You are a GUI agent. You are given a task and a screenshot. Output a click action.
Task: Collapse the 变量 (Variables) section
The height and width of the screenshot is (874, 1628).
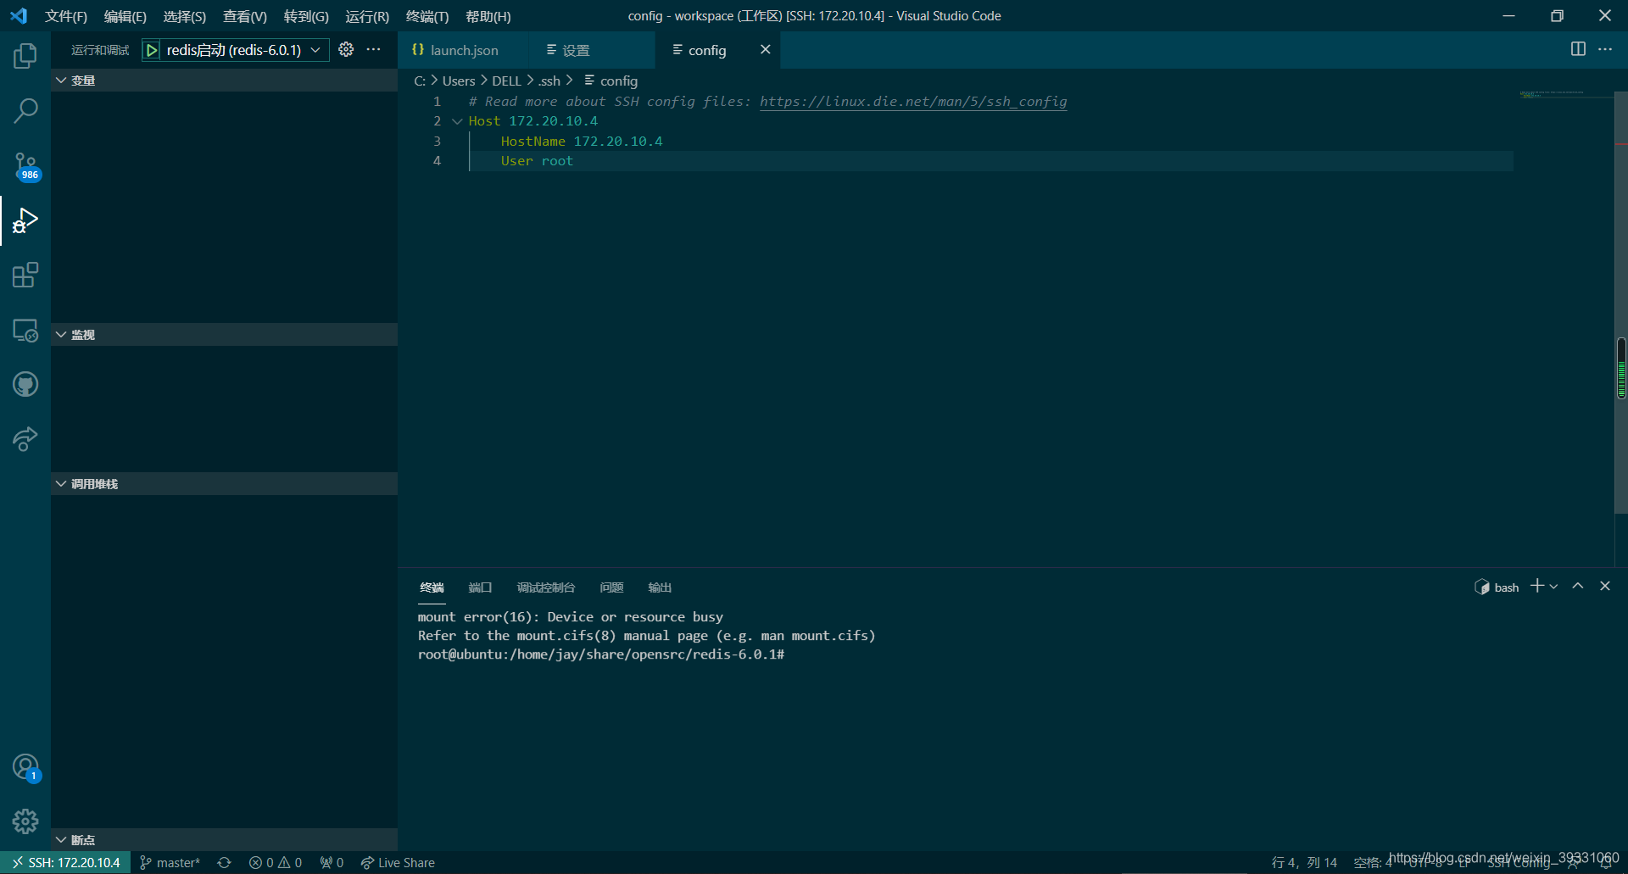point(224,80)
